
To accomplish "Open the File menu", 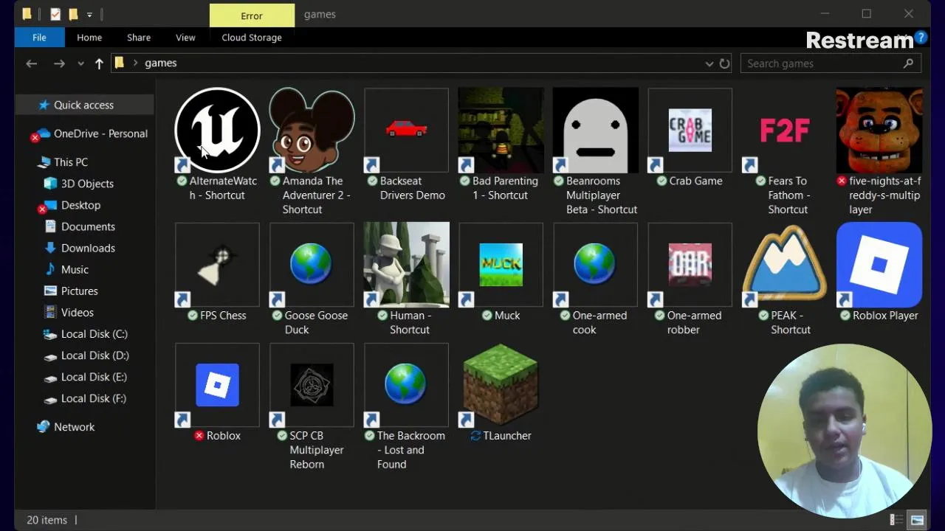I will click(x=39, y=38).
